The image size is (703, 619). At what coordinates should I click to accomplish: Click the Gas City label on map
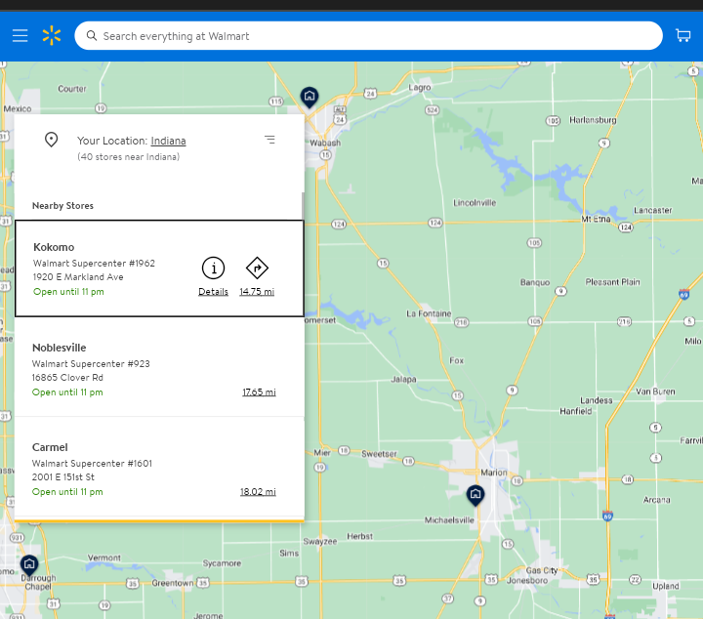tap(542, 570)
